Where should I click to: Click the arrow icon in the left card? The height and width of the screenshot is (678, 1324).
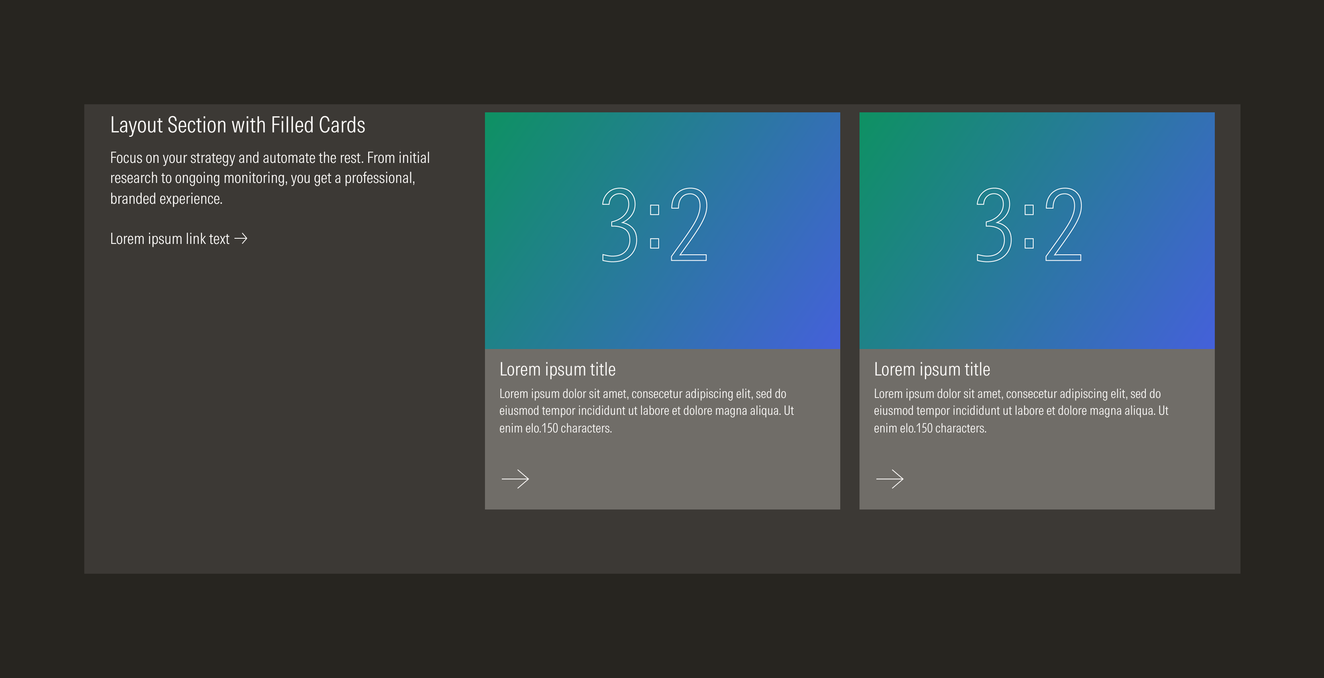pos(515,479)
